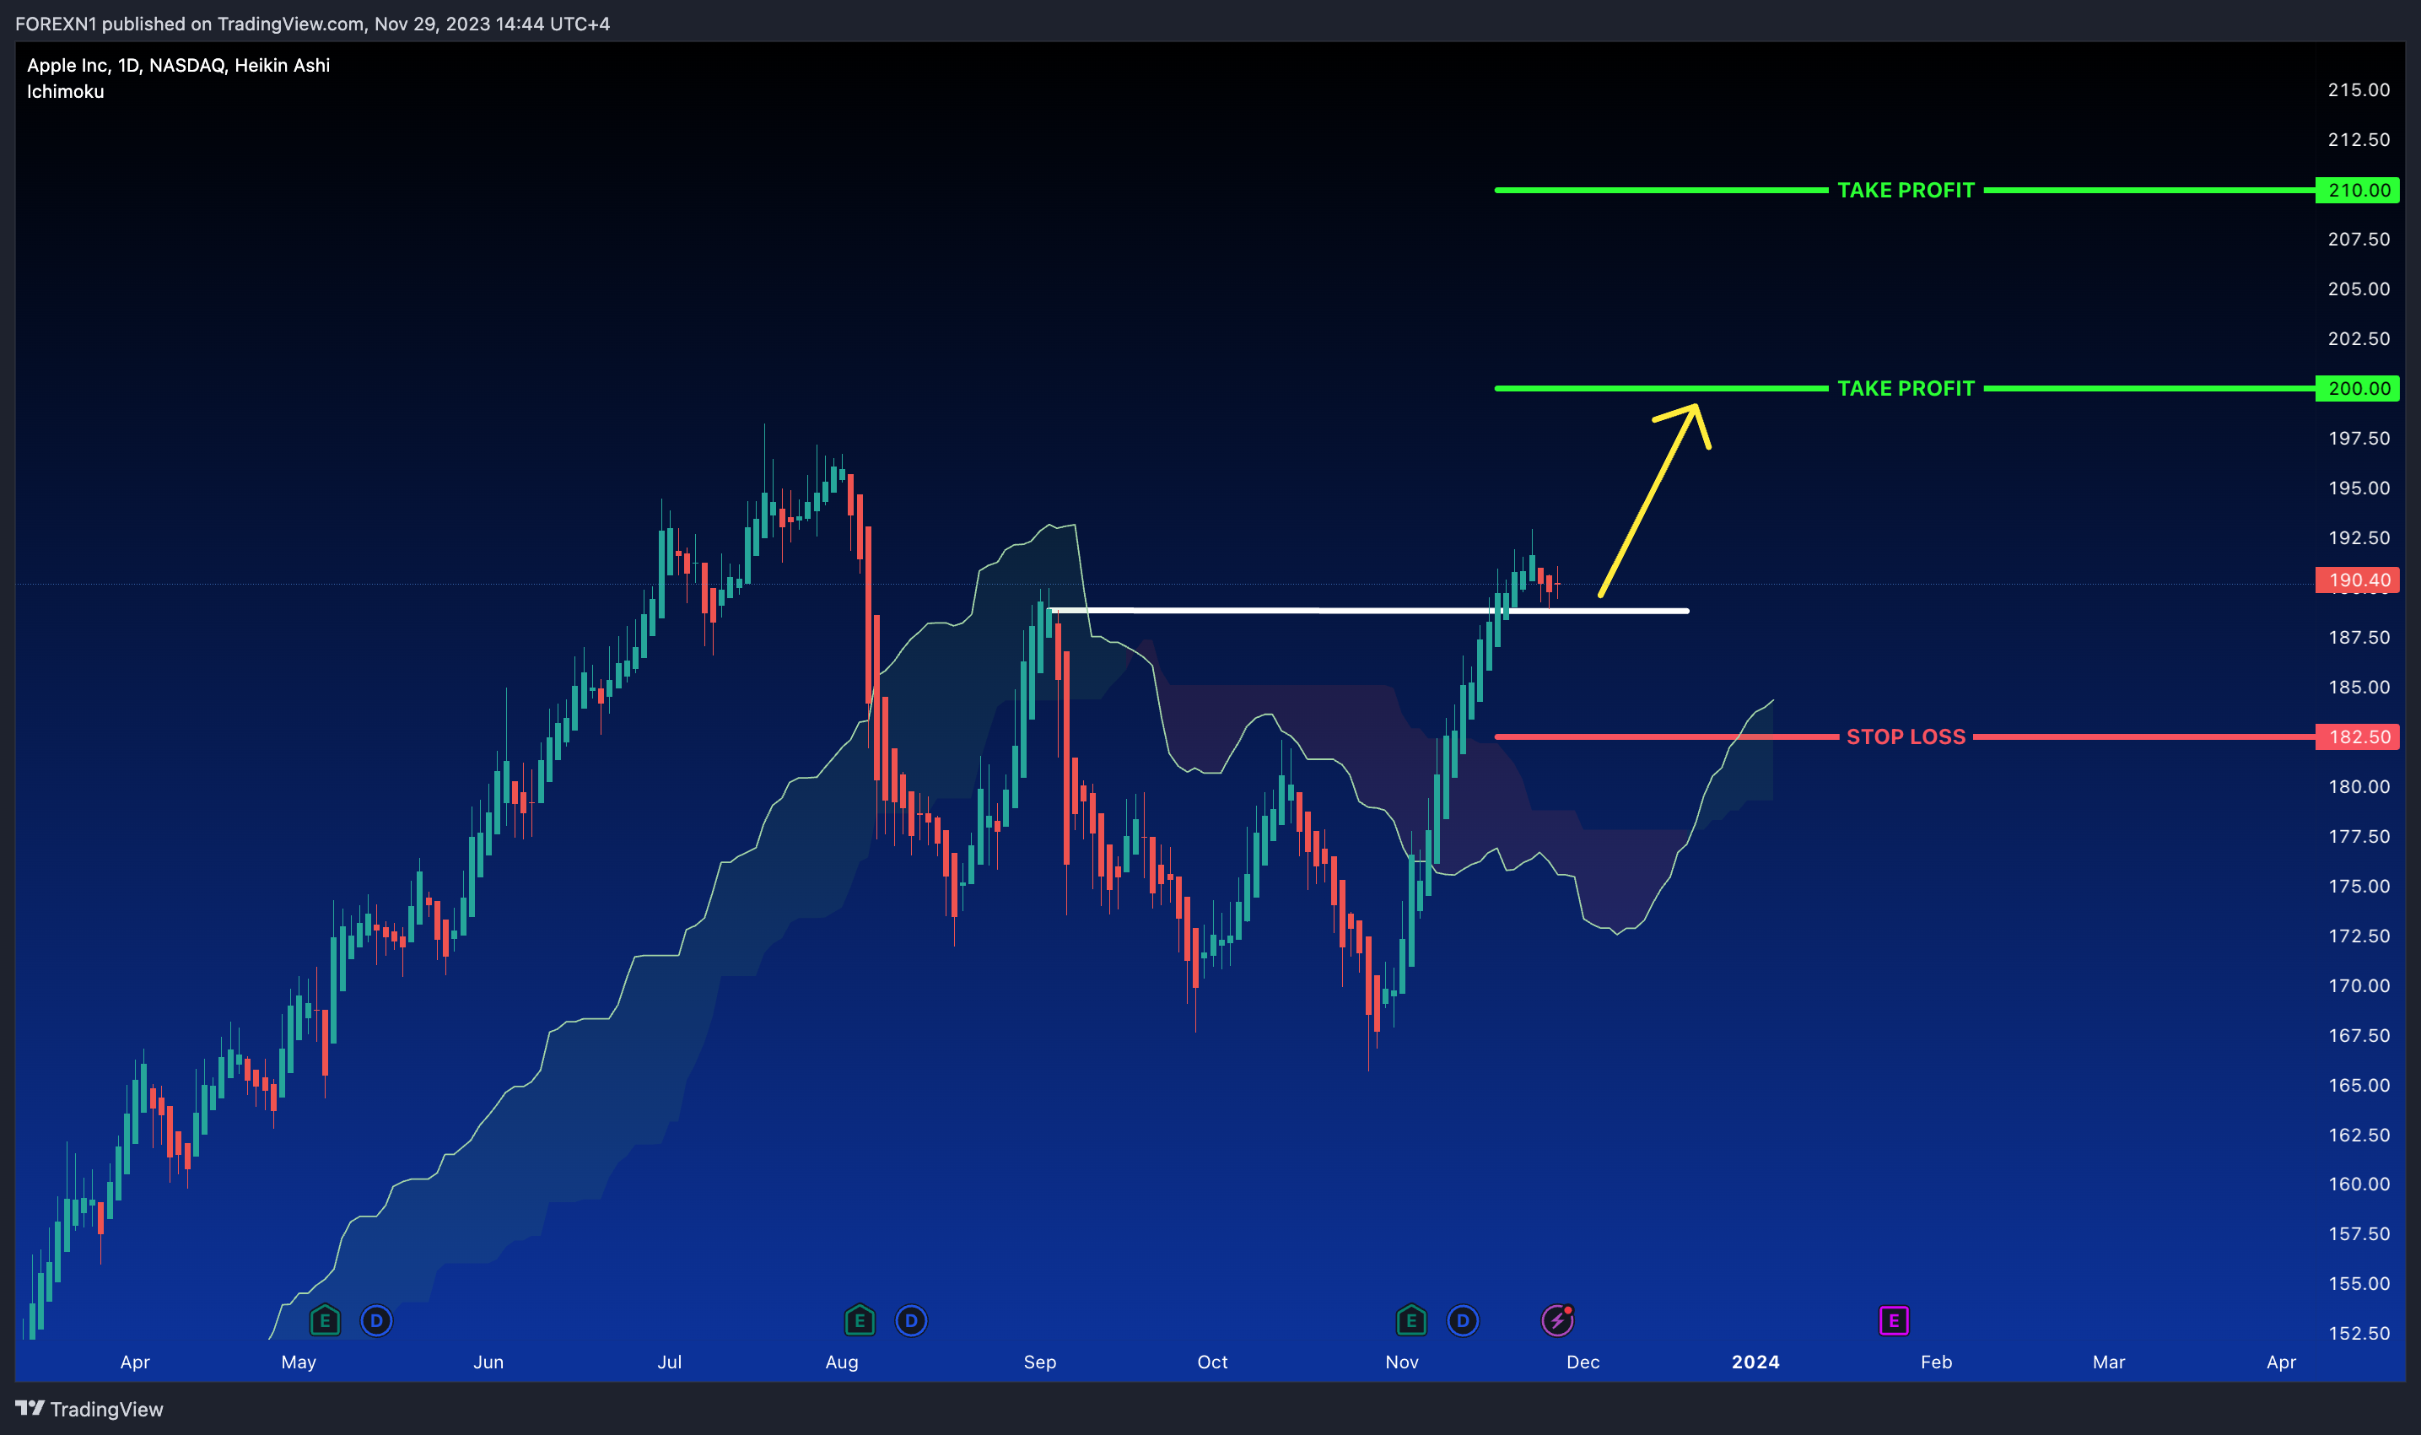Click the Jul label on time axis
Image resolution: width=2421 pixels, height=1435 pixels.
point(669,1362)
